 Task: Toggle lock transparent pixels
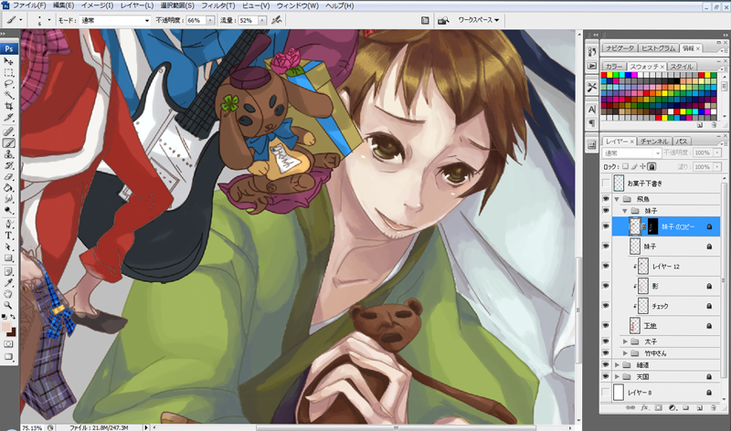pyautogui.click(x=625, y=166)
